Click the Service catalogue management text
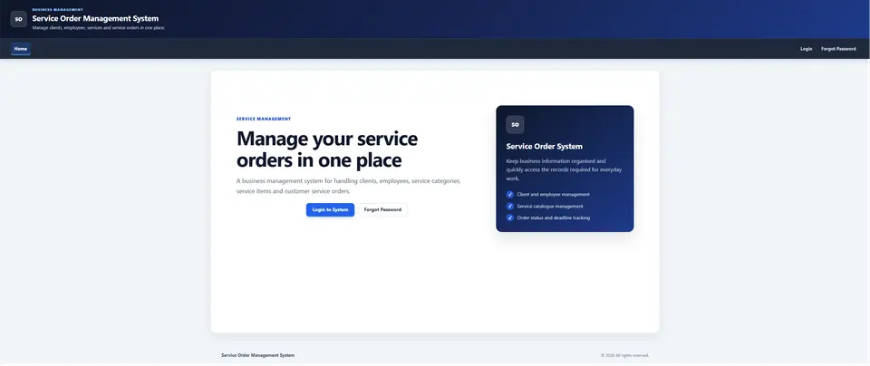The image size is (870, 366). tap(550, 207)
